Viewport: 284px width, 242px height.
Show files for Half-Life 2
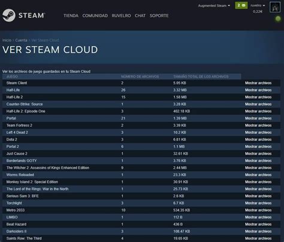tap(258, 97)
